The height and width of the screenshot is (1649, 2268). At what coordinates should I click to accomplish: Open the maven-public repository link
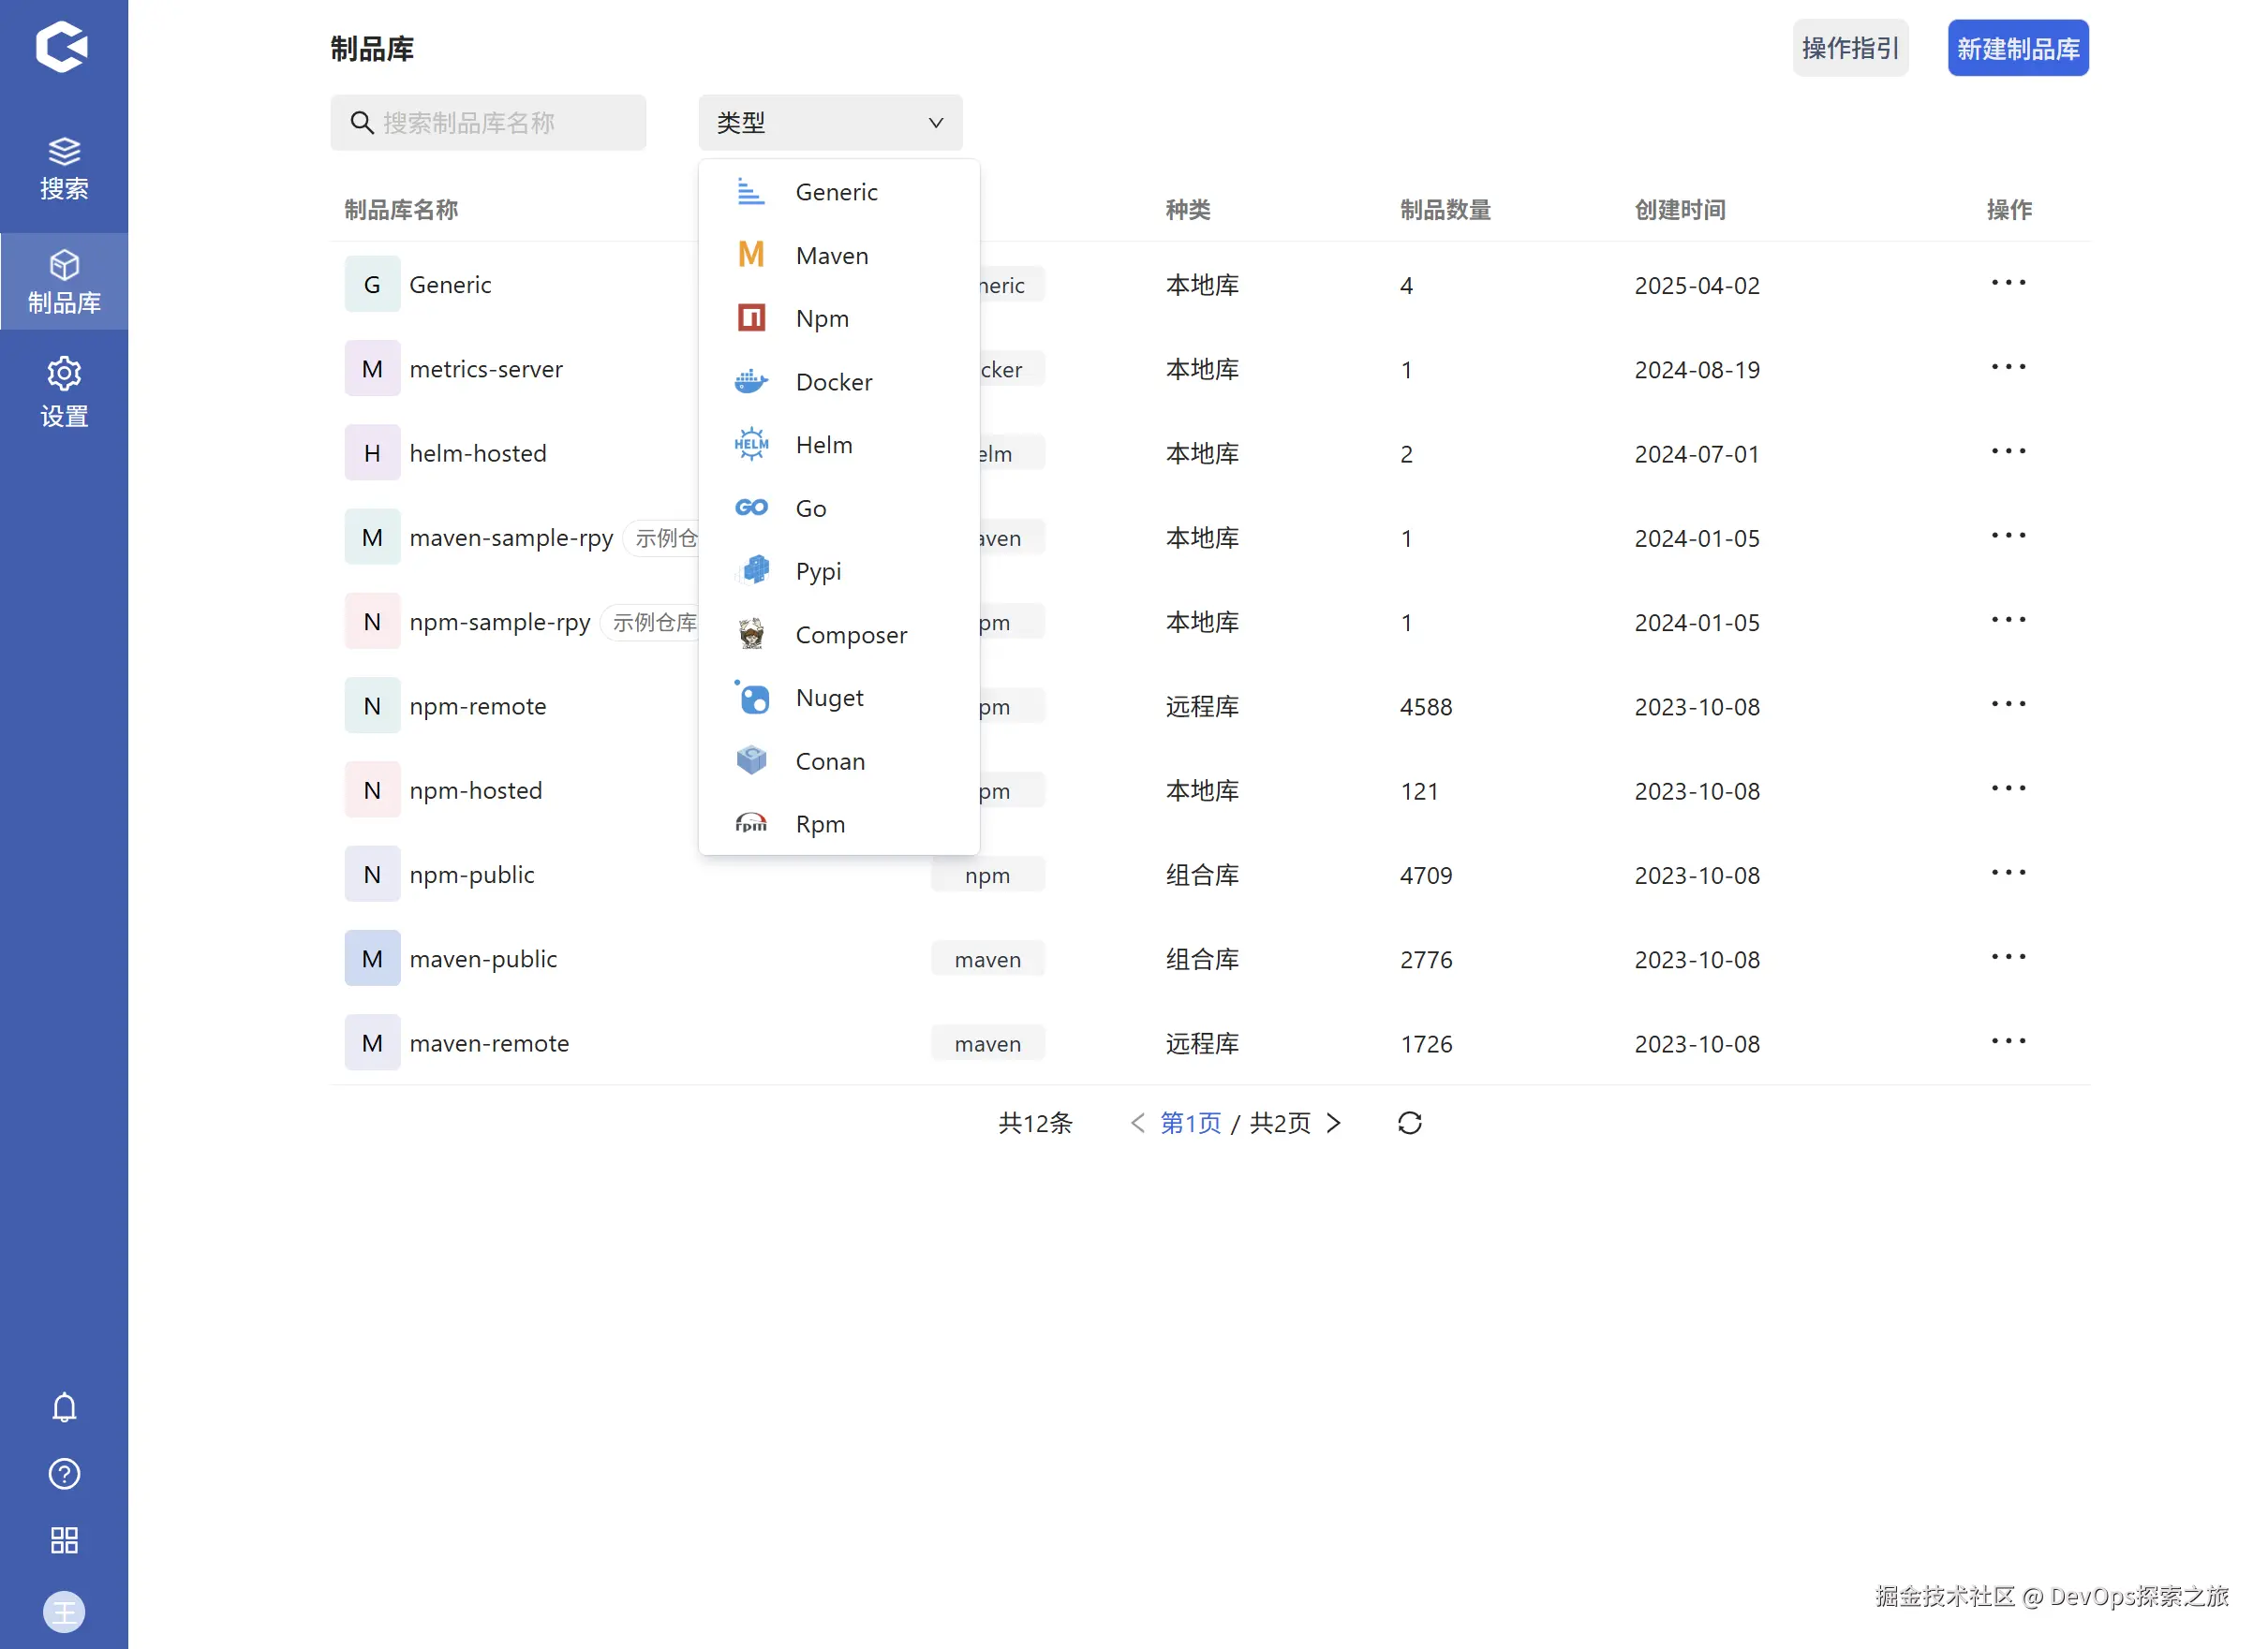click(483, 959)
